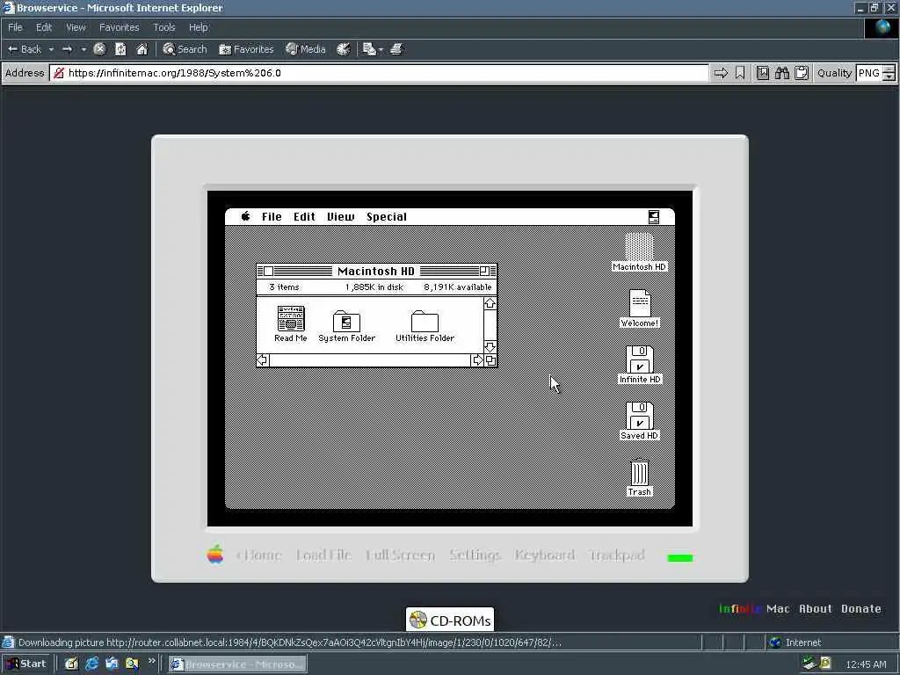Click the close box of Macintosh HD window
This screenshot has width=900, height=675.
pos(268,271)
